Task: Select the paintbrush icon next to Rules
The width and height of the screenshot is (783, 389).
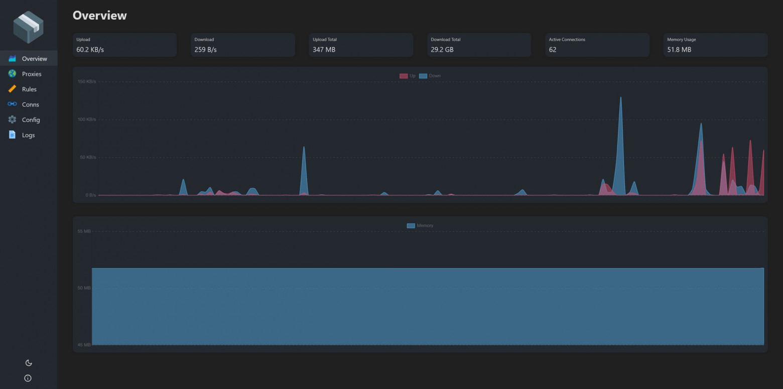Action: (x=12, y=89)
